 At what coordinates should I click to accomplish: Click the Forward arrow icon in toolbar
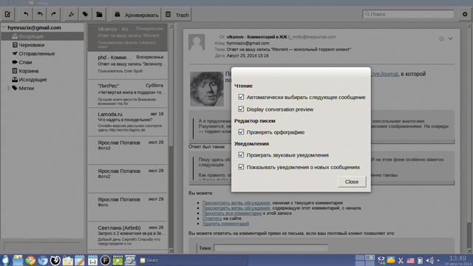53,14
